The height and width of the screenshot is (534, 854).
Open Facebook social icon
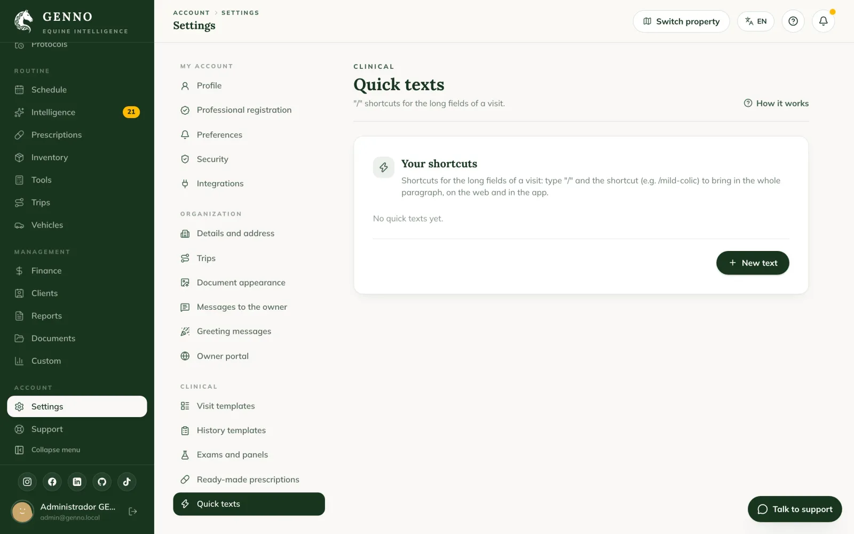52,482
